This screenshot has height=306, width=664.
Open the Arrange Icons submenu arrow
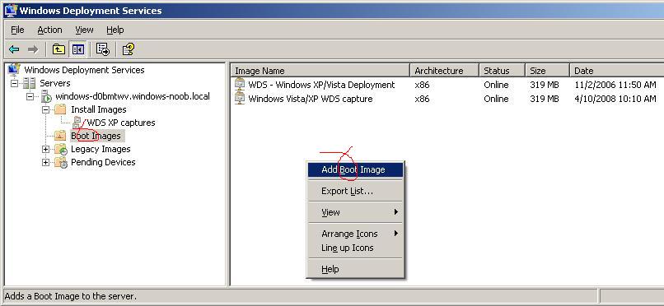(x=396, y=233)
